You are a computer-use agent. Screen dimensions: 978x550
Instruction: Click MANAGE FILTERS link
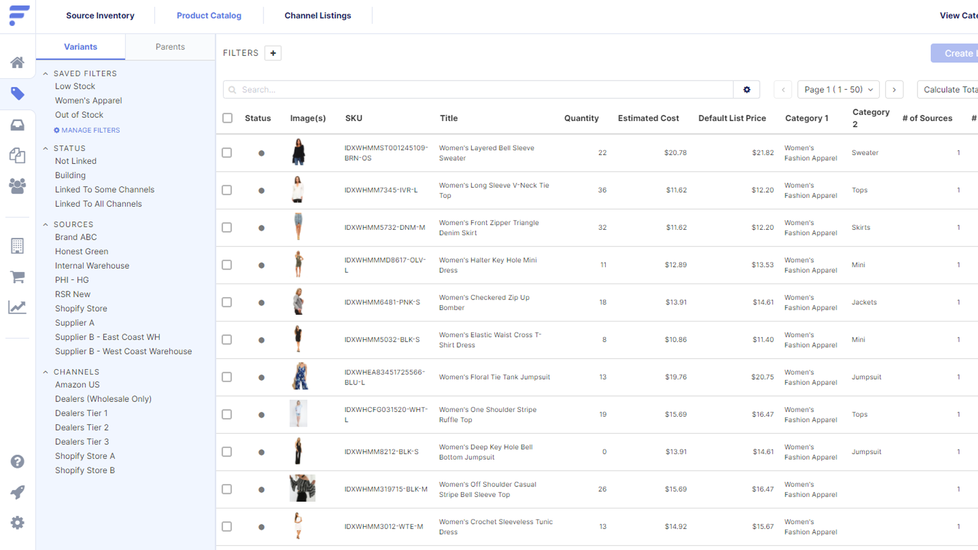coord(87,130)
